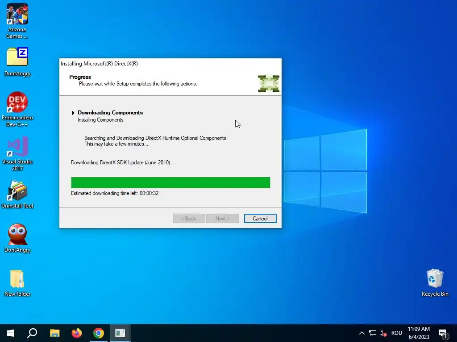Click the Downloading DirectX SDK Update text

[x=123, y=163]
